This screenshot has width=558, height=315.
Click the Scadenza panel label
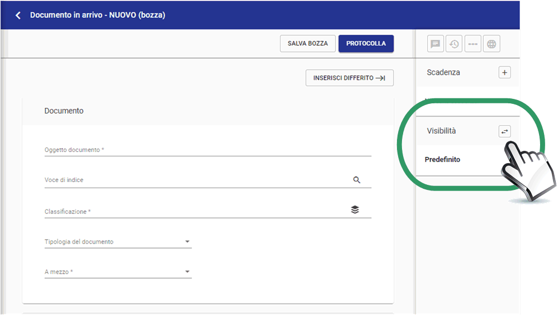coord(443,73)
